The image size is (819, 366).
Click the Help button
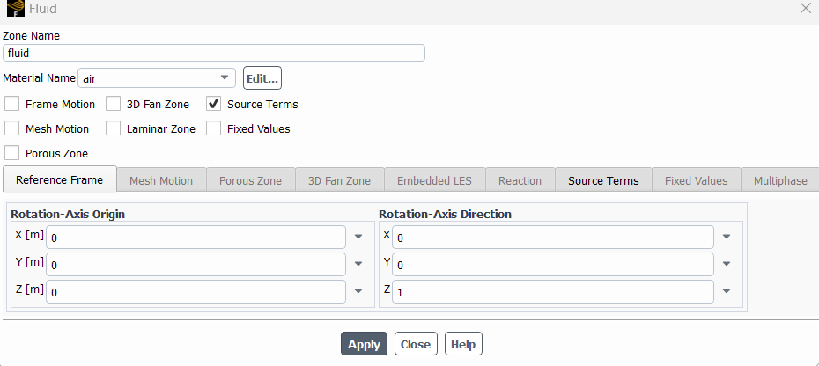click(463, 344)
